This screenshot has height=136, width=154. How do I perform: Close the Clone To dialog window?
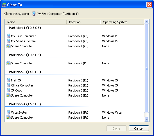pyautogui.click(x=149, y=4)
